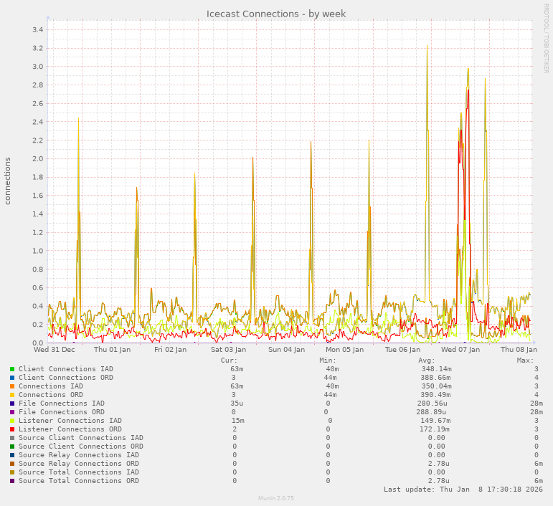Image resolution: width=553 pixels, height=506 pixels.
Task: Select the Mon 05 Jan date marker
Action: (344, 350)
